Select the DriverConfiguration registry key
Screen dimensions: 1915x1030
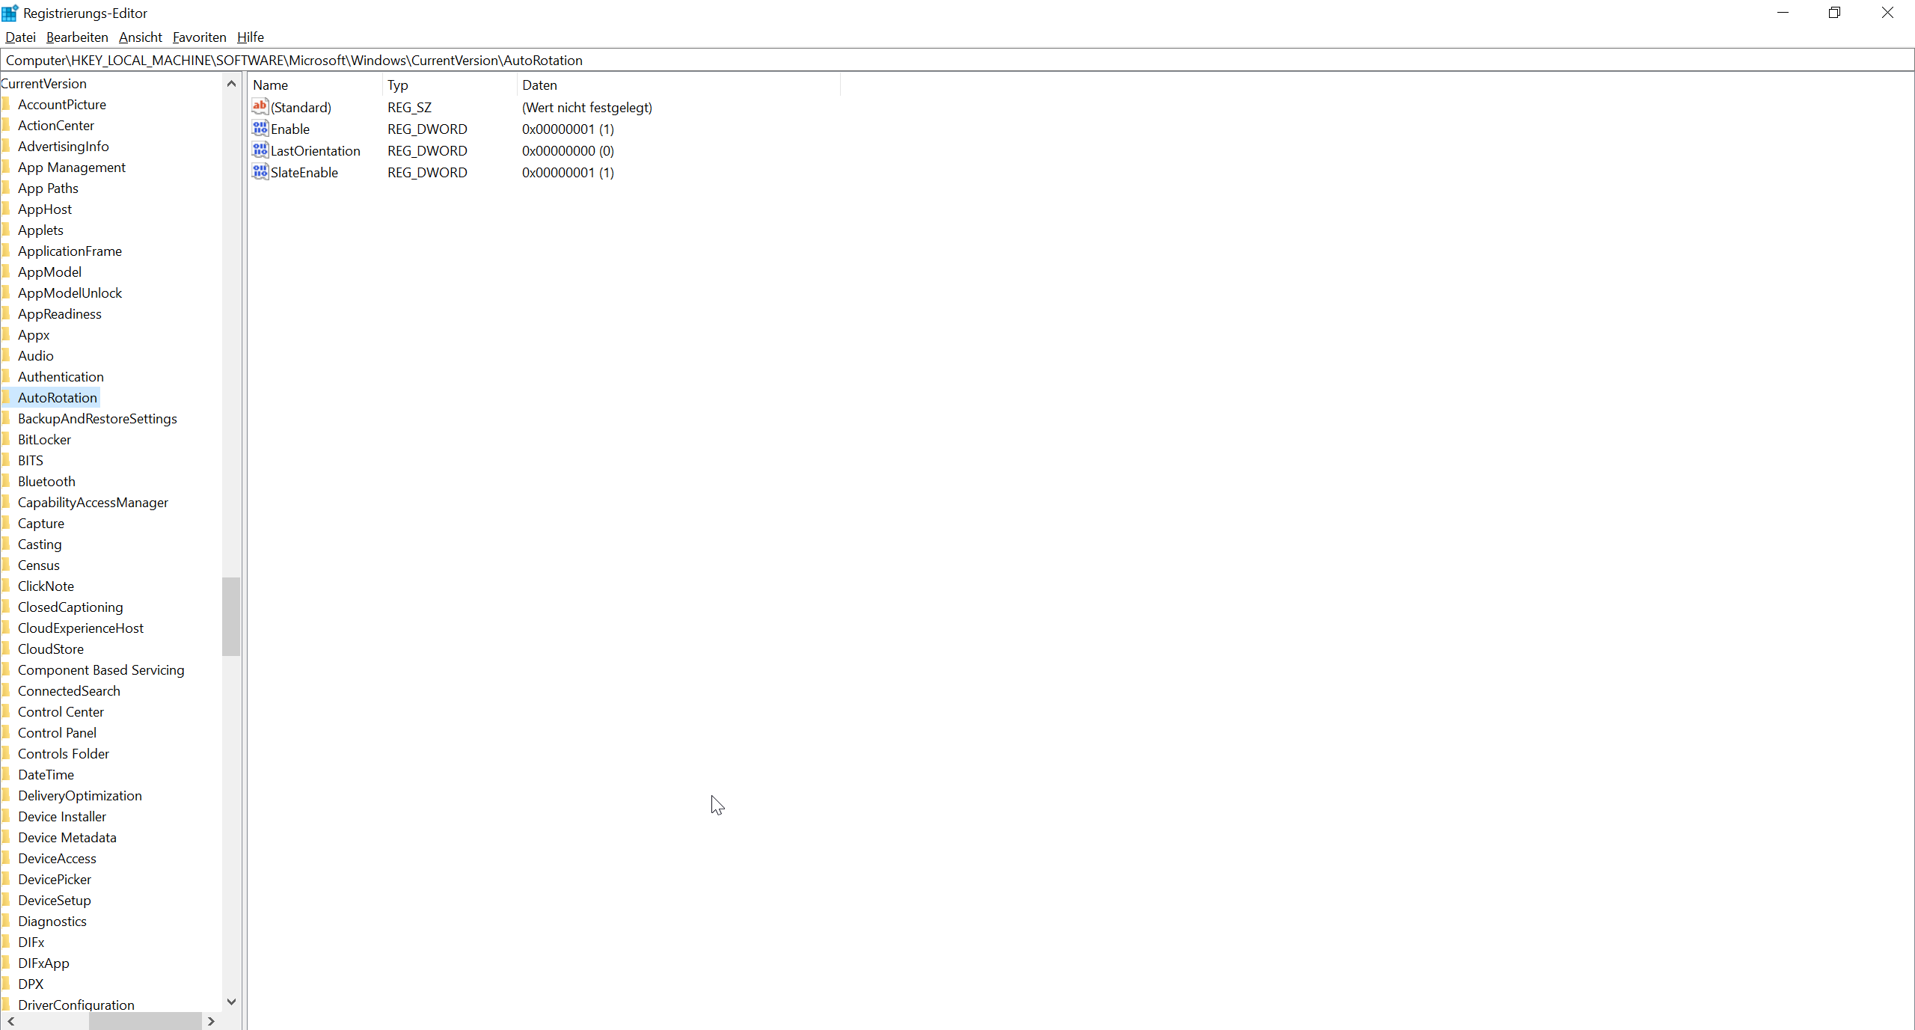click(76, 1005)
